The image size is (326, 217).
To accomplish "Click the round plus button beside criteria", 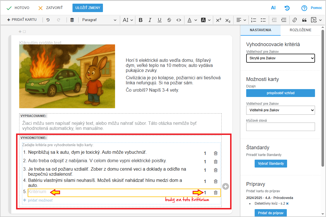I will (226, 186).
